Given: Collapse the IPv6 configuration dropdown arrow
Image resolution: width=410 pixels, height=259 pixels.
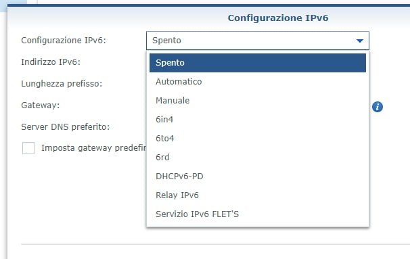Looking at the screenshot, I should [x=360, y=41].
